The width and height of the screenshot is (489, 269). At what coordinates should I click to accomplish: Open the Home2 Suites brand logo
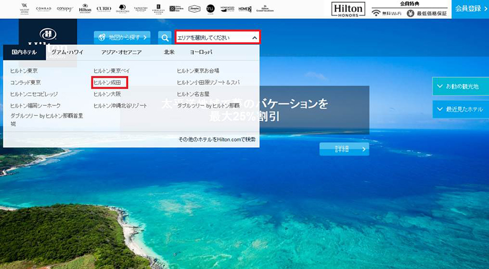tap(245, 9)
